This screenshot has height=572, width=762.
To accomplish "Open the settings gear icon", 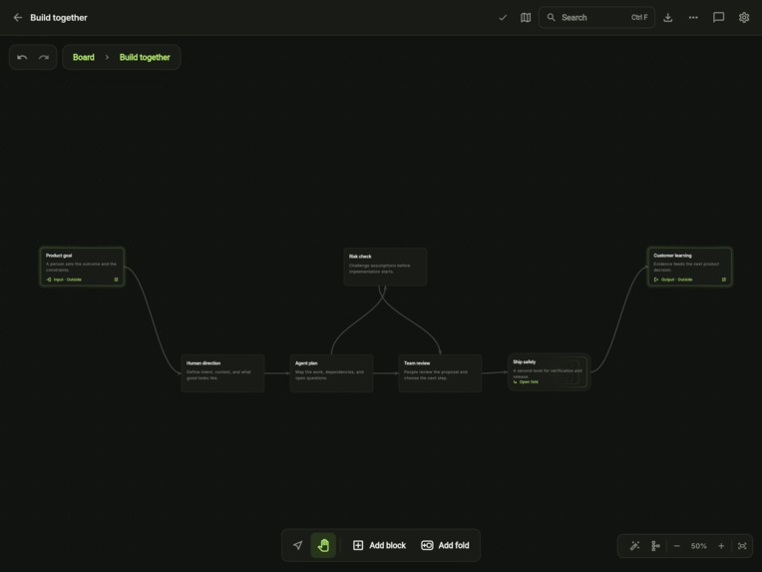I will pos(744,18).
